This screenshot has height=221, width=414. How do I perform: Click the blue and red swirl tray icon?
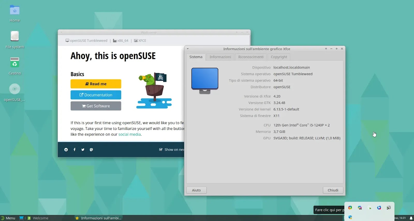[x=379, y=208]
